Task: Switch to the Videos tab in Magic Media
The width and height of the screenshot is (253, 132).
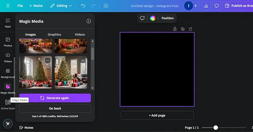Action: (x=80, y=35)
